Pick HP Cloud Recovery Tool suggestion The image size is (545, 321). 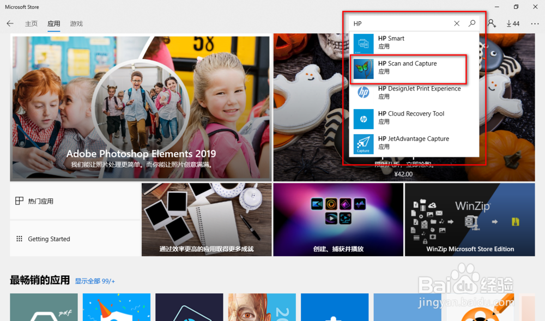point(414,119)
